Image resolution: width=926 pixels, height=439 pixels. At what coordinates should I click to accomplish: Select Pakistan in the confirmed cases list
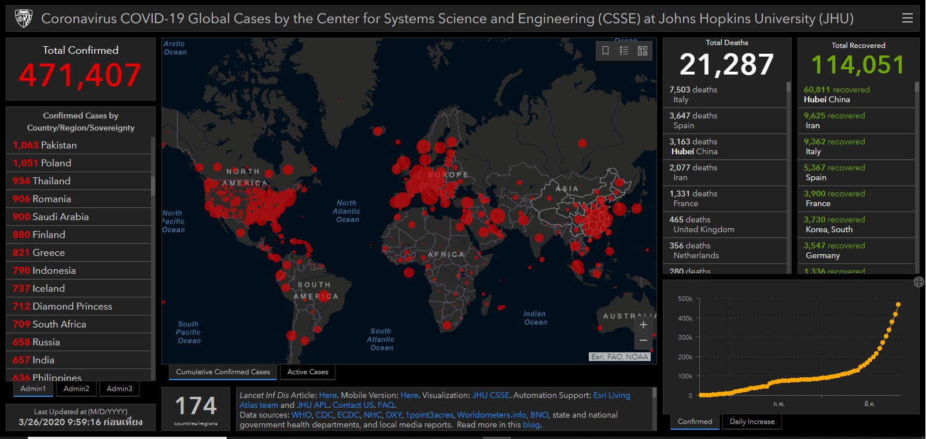(79, 145)
